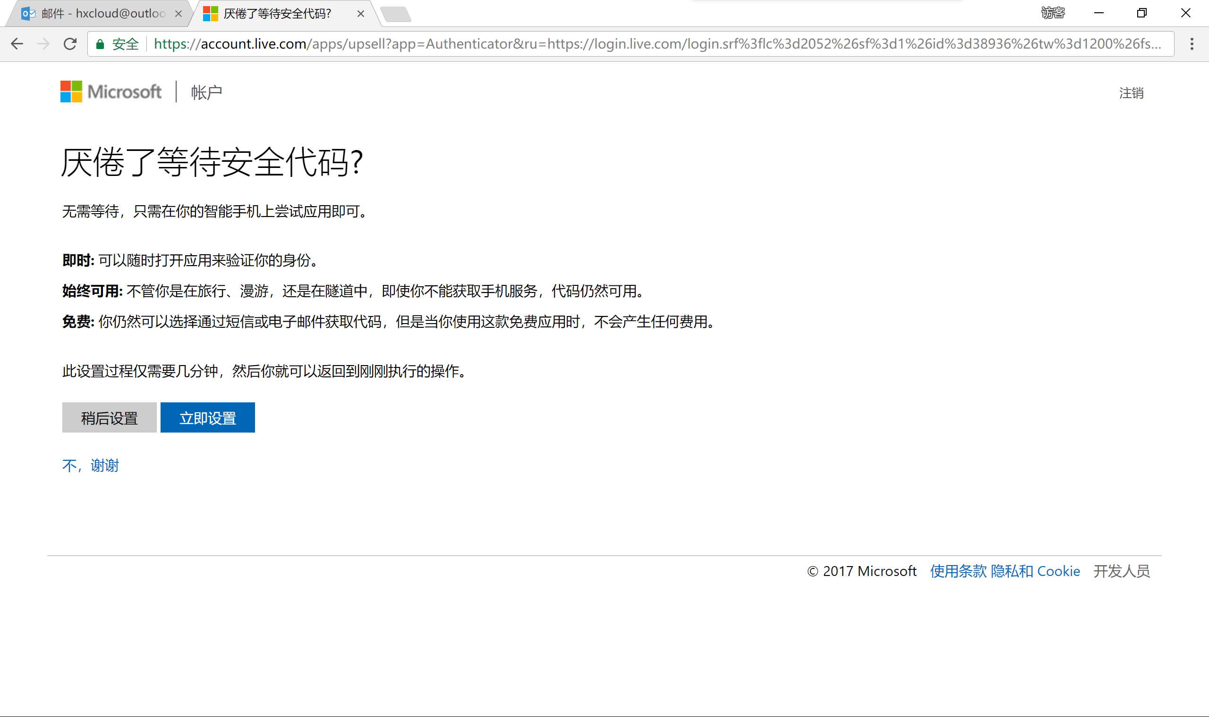Click the 开发人员 footer link

(x=1122, y=571)
